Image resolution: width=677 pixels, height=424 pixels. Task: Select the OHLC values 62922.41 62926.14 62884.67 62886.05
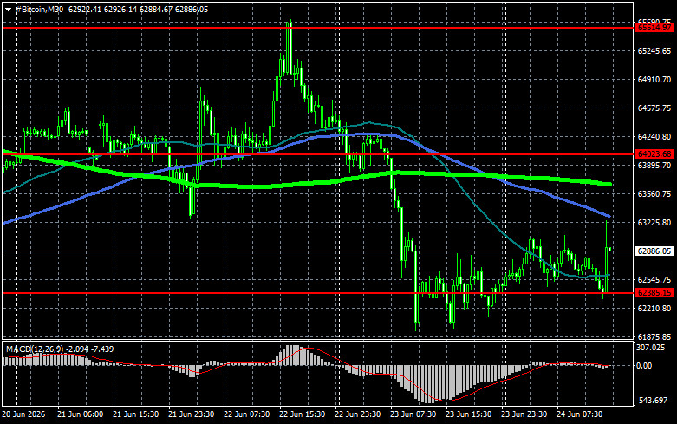138,10
